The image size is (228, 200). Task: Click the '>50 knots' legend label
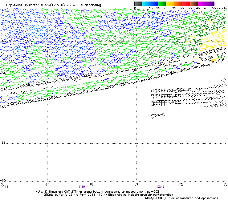click(x=219, y=8)
